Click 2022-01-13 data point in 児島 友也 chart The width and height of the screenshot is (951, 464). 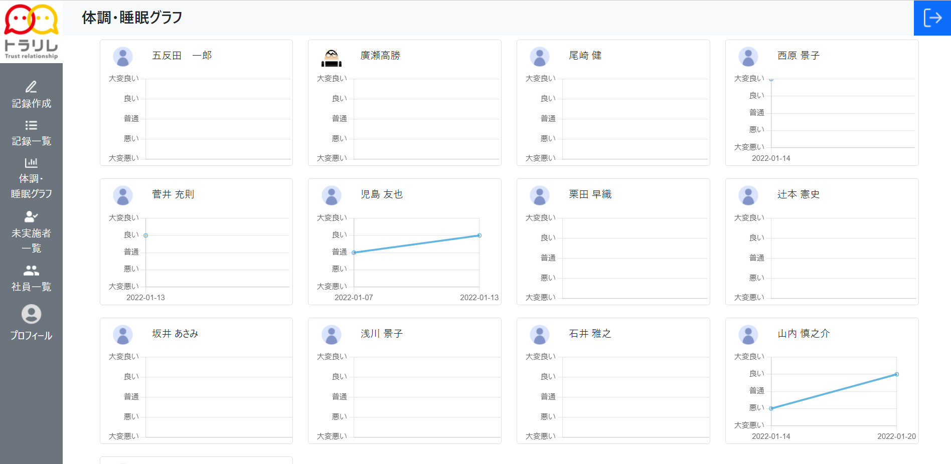(x=480, y=236)
